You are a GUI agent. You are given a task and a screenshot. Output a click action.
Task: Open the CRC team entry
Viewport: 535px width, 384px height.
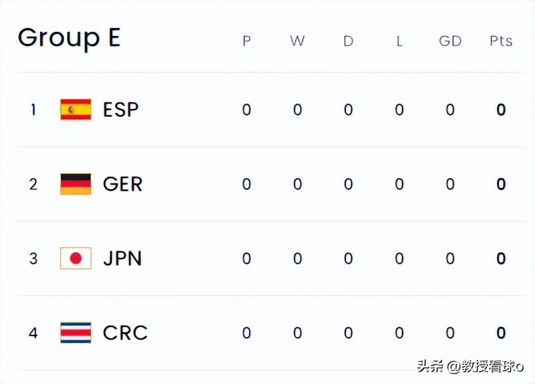tap(125, 332)
